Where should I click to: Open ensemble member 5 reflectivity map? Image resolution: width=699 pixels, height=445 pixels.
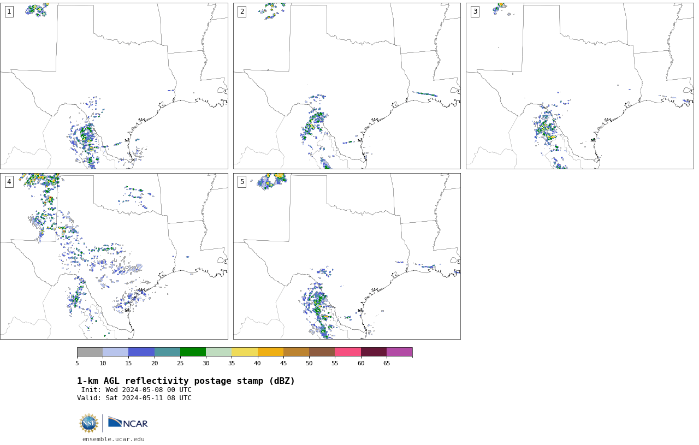tap(347, 256)
